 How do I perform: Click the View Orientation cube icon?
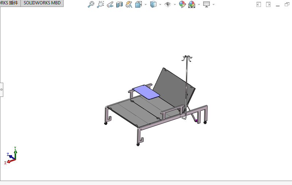tap(139, 4)
